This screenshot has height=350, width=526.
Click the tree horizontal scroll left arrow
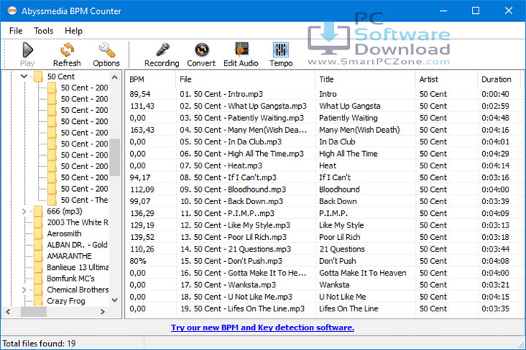8,312
